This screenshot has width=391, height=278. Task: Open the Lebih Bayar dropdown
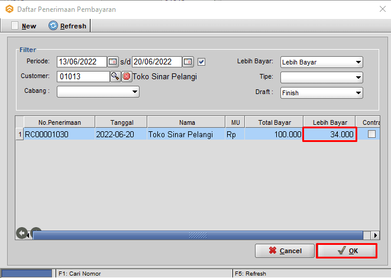point(321,62)
